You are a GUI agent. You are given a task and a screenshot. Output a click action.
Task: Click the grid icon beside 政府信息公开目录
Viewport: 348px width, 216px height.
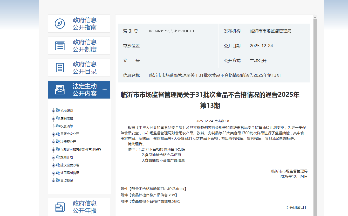coord(60,67)
